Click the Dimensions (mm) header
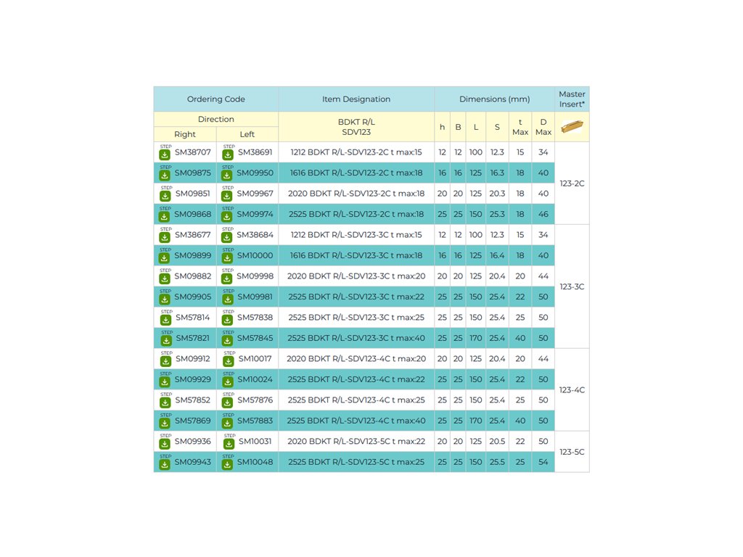 coord(494,99)
